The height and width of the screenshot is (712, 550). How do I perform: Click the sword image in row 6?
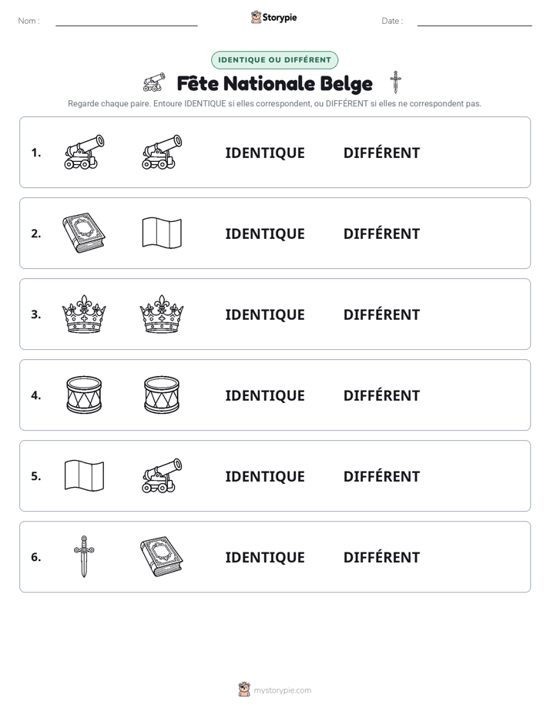click(x=84, y=556)
